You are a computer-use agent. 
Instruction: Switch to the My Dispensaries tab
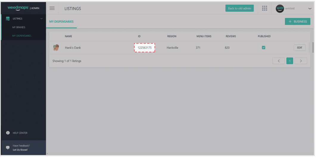pyautogui.click(x=61, y=22)
